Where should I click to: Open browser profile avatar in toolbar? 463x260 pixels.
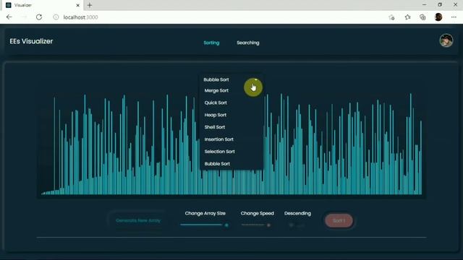(438, 17)
